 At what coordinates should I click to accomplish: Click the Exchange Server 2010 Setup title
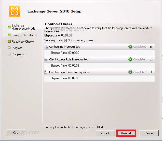coord(54,11)
